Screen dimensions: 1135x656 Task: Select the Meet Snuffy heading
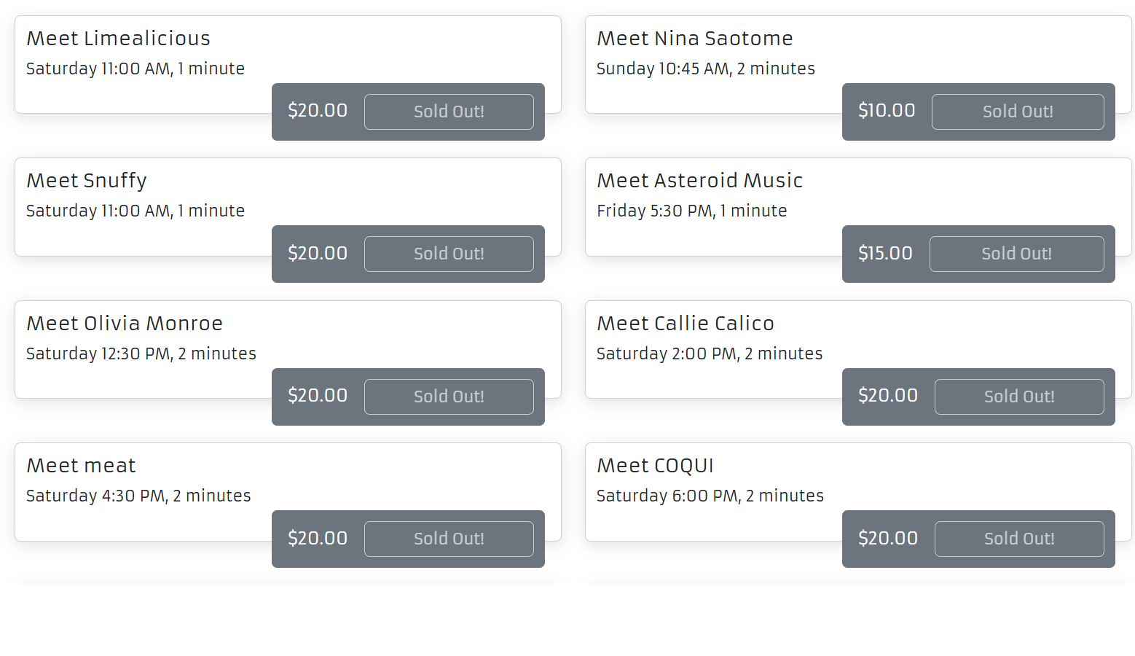click(87, 180)
